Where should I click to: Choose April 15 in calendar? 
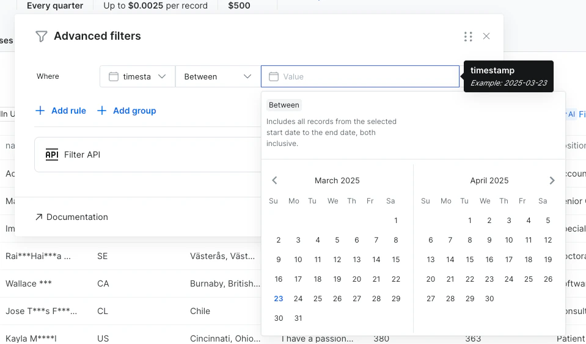pyautogui.click(x=470, y=259)
